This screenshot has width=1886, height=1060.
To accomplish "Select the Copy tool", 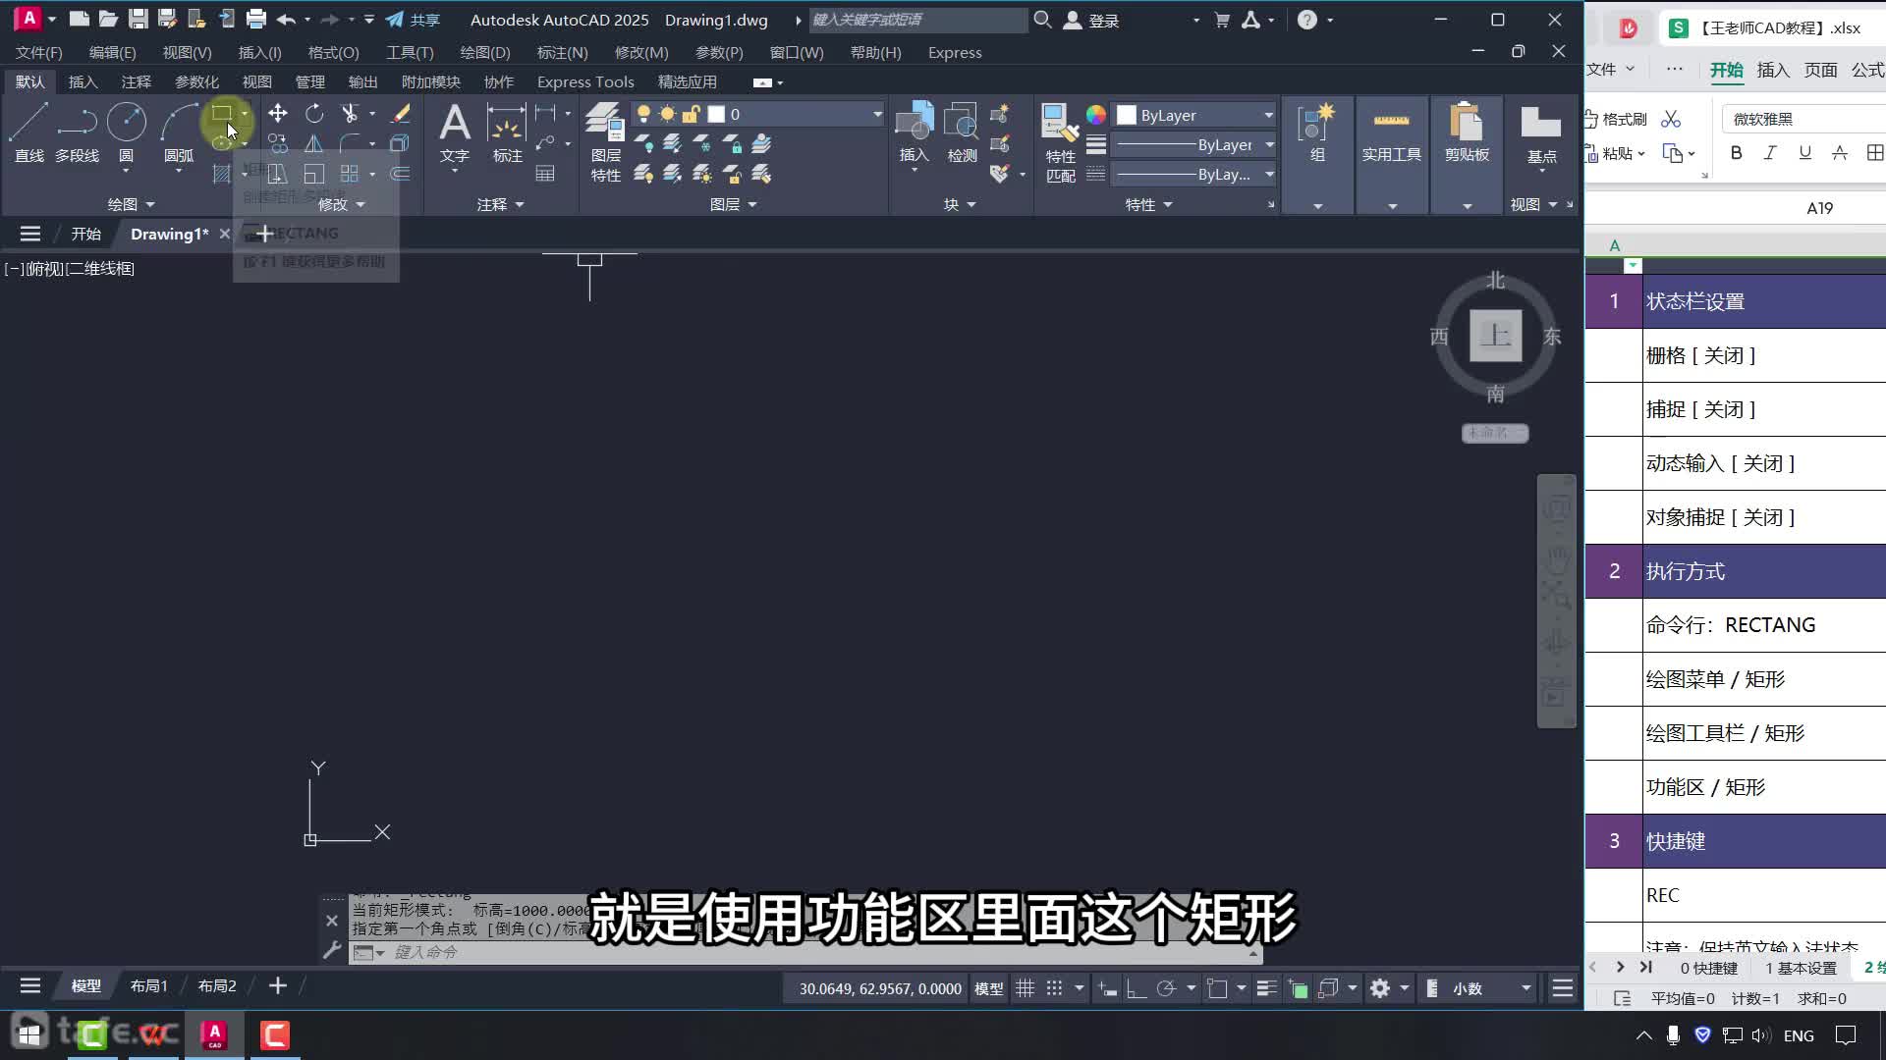I will click(x=278, y=144).
